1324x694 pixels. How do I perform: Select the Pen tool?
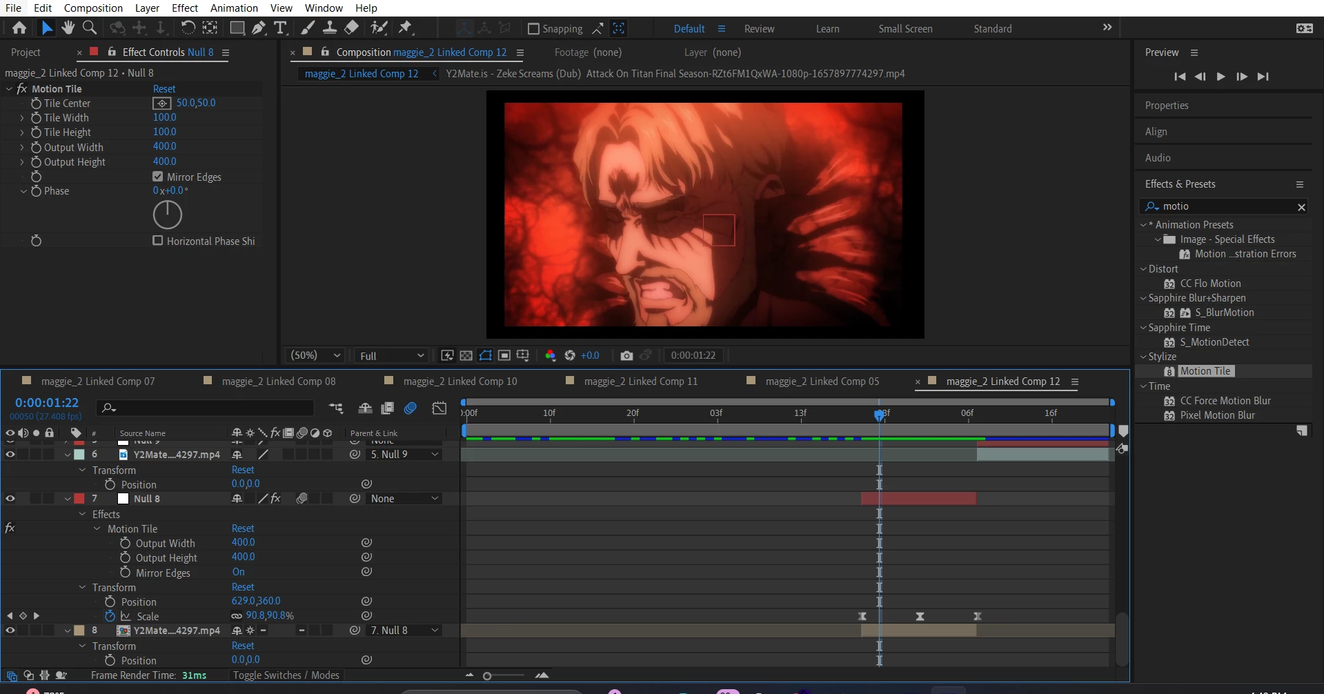pyautogui.click(x=259, y=28)
